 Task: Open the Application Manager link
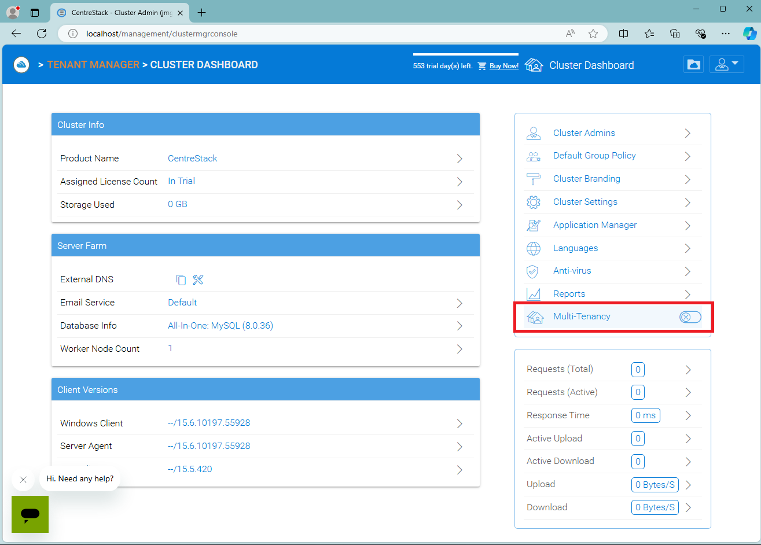(x=595, y=225)
